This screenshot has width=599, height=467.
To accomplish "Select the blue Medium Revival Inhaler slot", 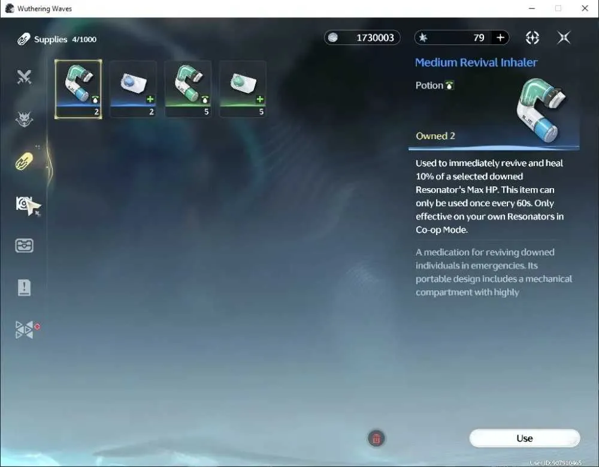I will click(78, 89).
